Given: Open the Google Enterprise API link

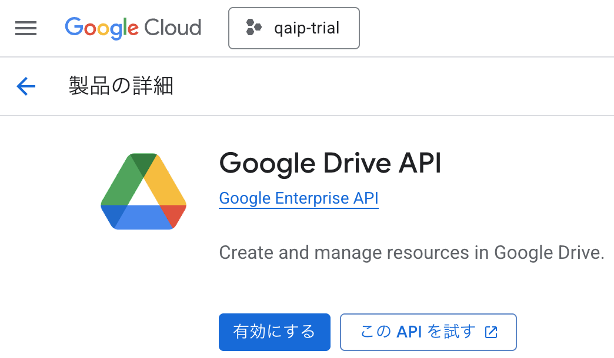Looking at the screenshot, I should (x=298, y=198).
